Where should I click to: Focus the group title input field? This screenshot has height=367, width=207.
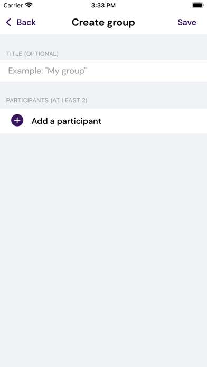103,71
